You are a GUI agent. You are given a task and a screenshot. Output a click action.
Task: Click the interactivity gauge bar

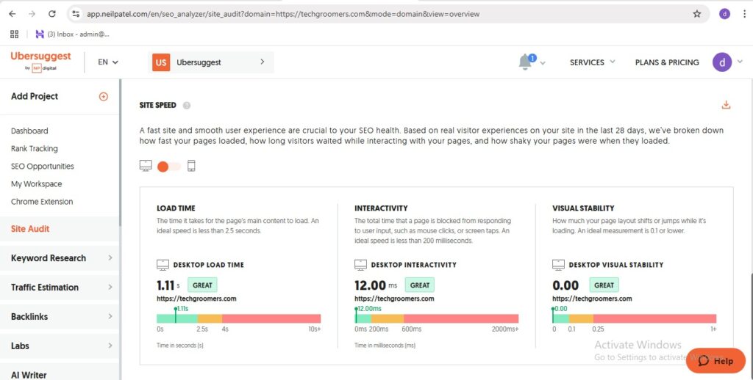pyautogui.click(x=437, y=318)
